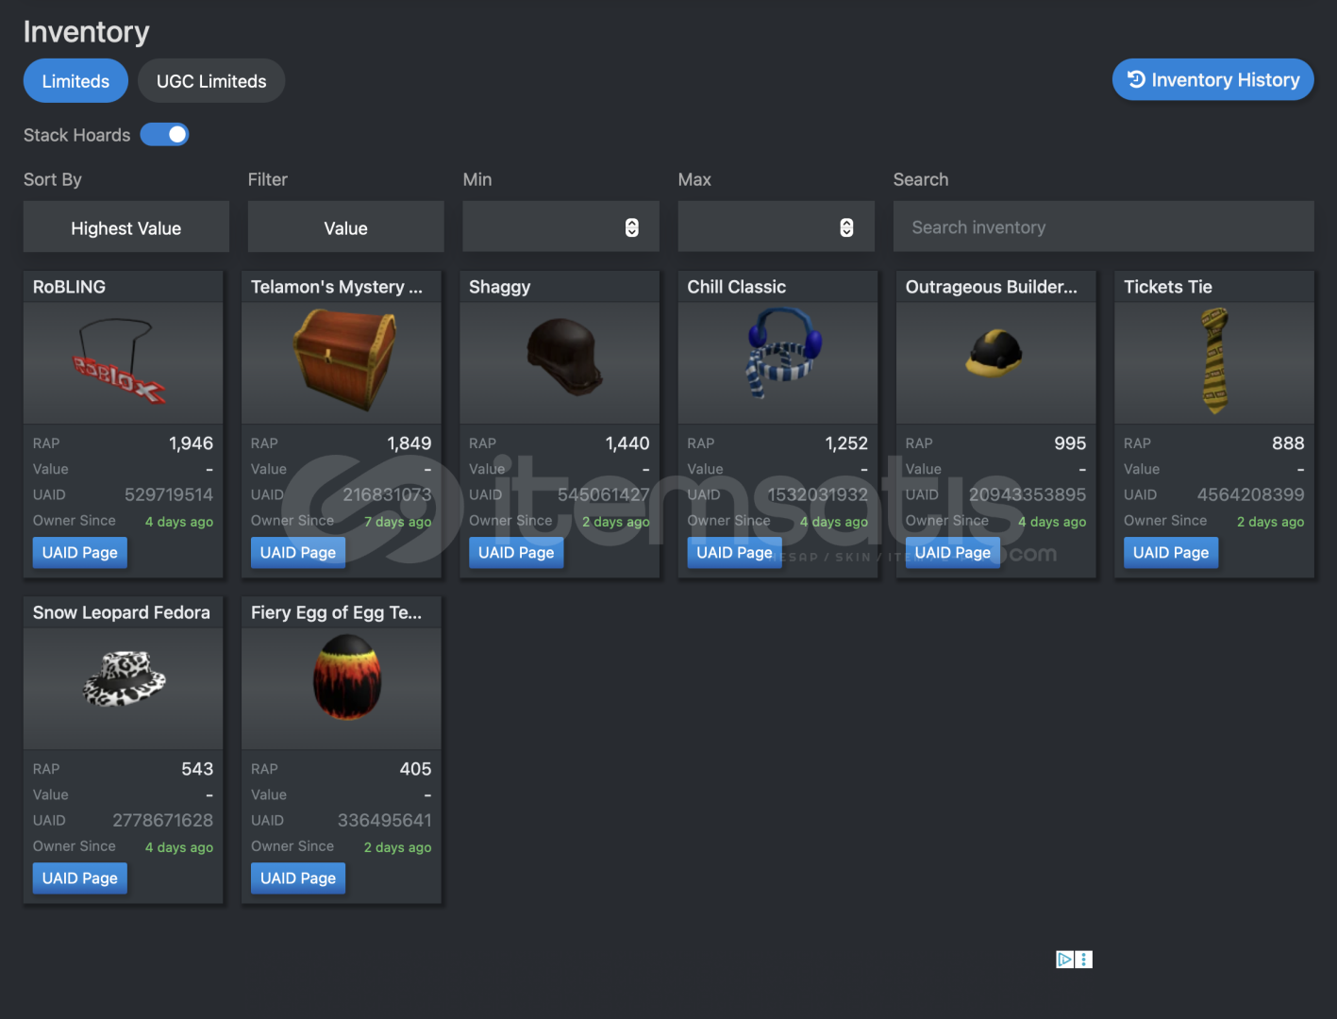
Task: Open UAID Page for Chill Classic
Action: click(734, 553)
